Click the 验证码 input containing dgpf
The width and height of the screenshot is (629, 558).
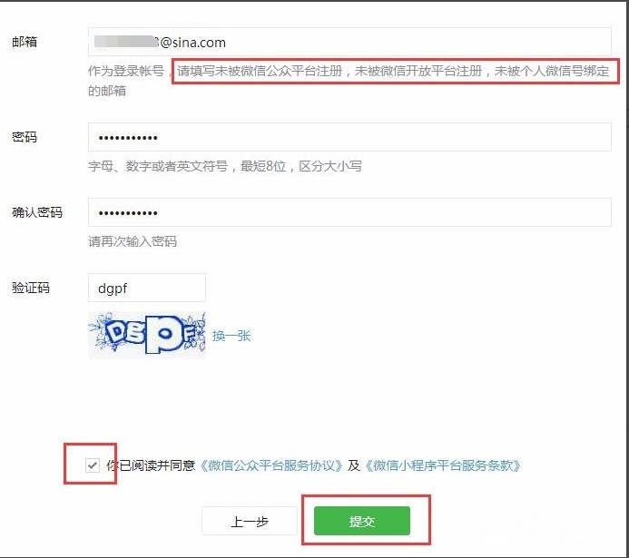click(x=147, y=288)
